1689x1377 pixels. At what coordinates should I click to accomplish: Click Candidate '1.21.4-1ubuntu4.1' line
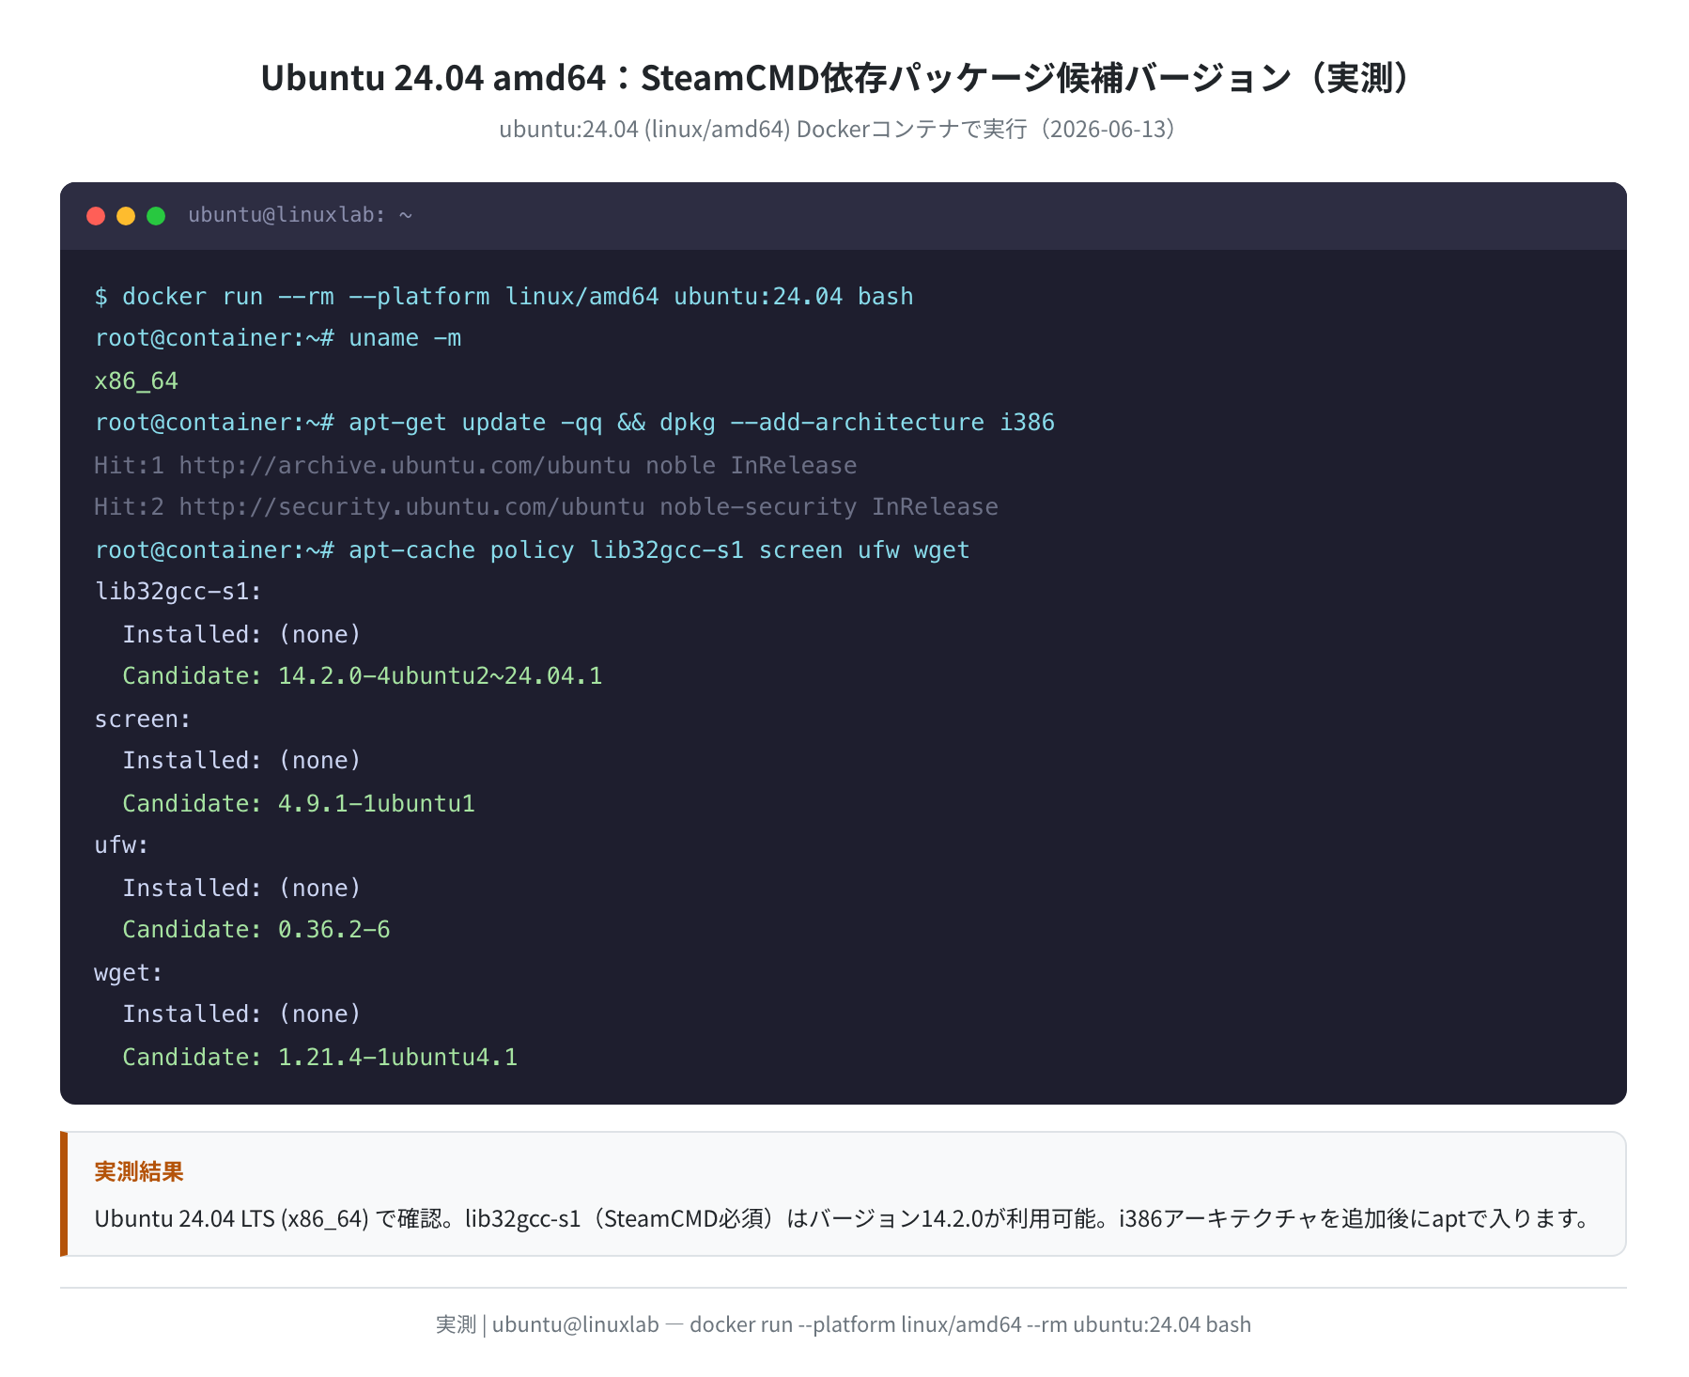pyautogui.click(x=320, y=1058)
